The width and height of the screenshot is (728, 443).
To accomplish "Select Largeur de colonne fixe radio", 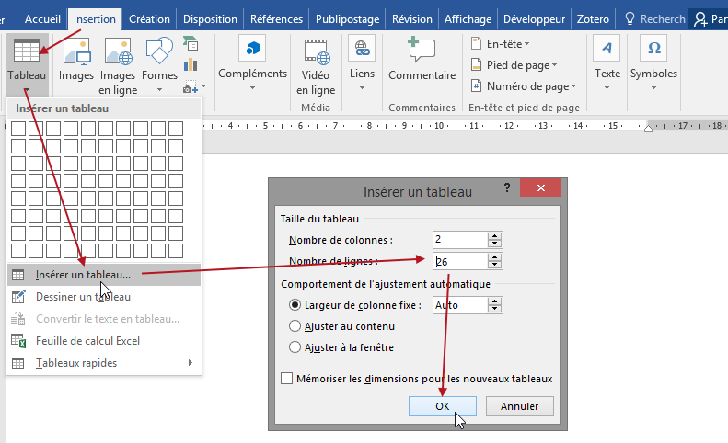I will 295,305.
